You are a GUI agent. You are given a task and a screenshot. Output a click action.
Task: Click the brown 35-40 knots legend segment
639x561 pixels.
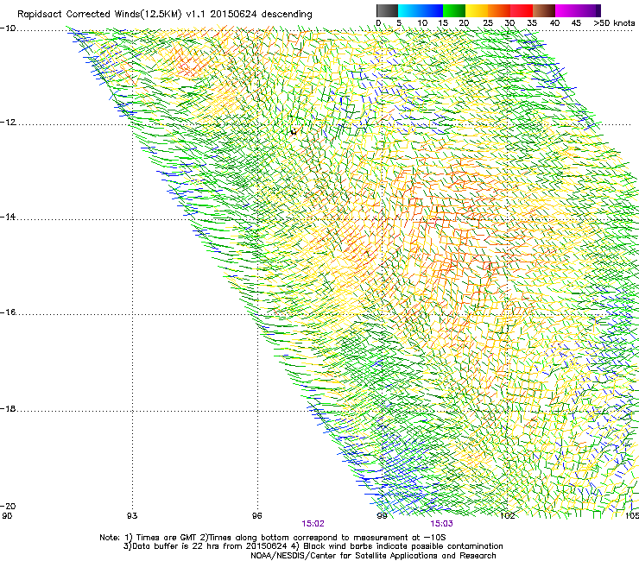pyautogui.click(x=544, y=10)
